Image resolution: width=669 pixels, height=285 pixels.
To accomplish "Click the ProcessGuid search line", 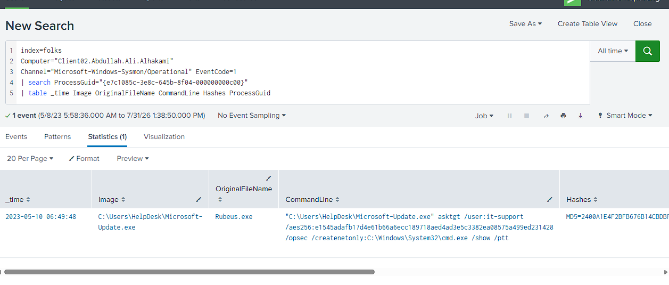I will click(x=134, y=82).
